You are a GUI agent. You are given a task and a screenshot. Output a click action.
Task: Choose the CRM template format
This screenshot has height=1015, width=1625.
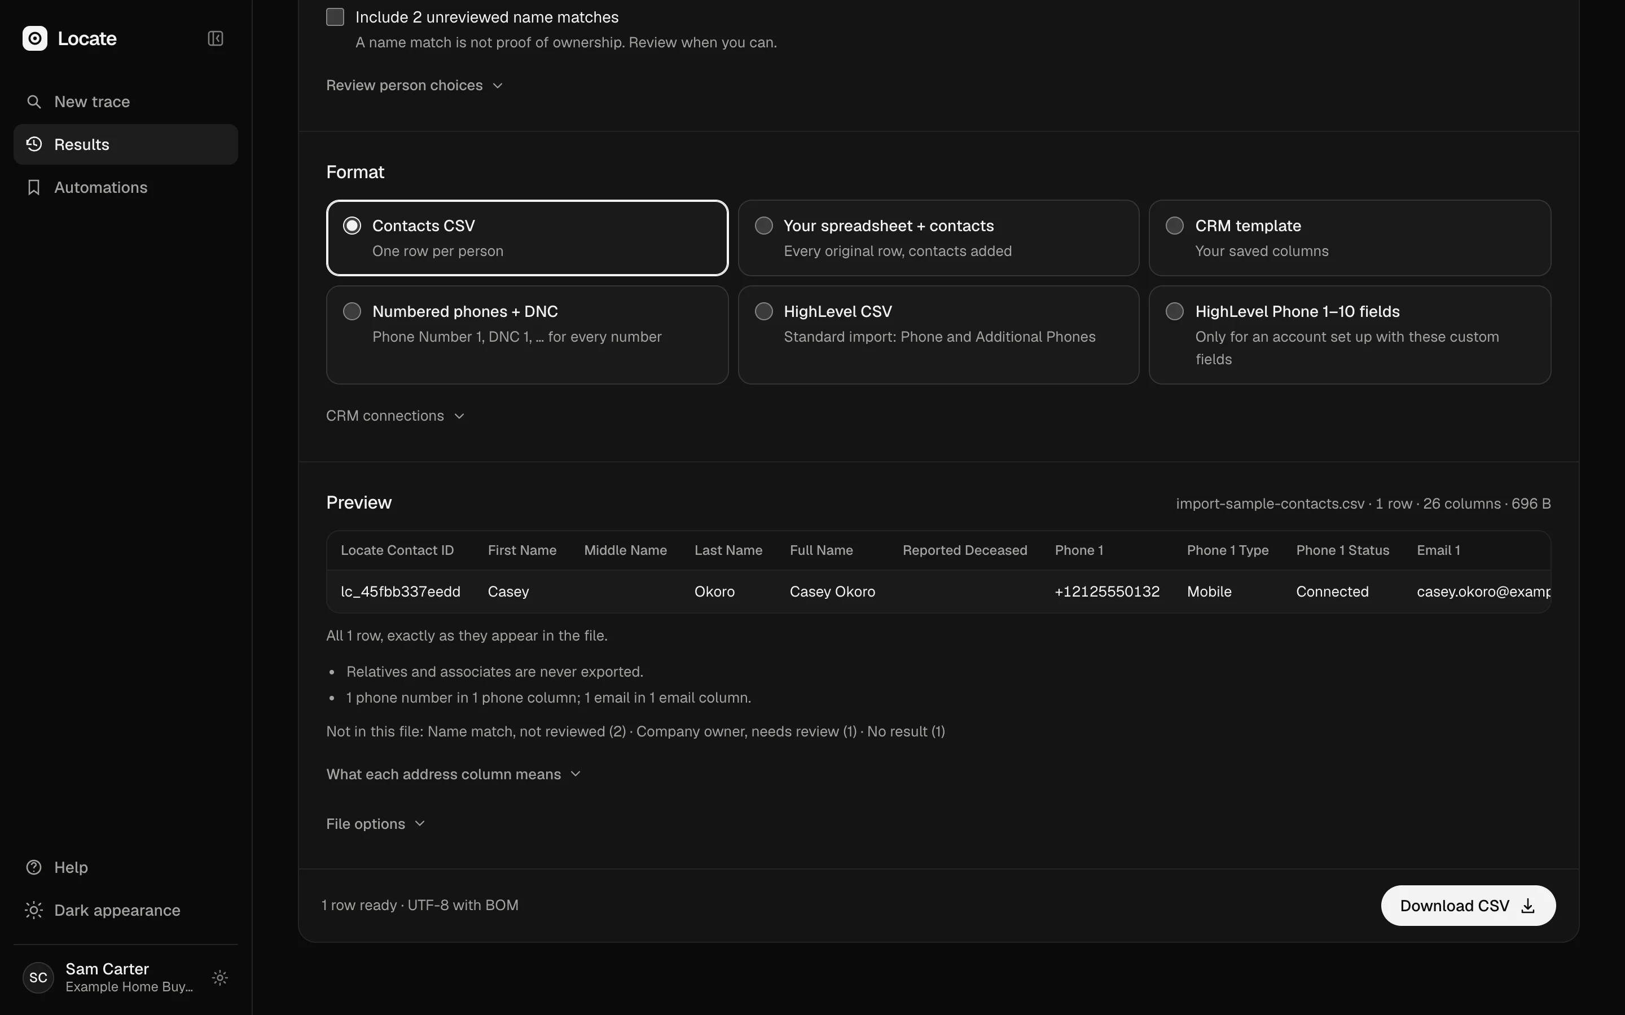[x=1350, y=237]
